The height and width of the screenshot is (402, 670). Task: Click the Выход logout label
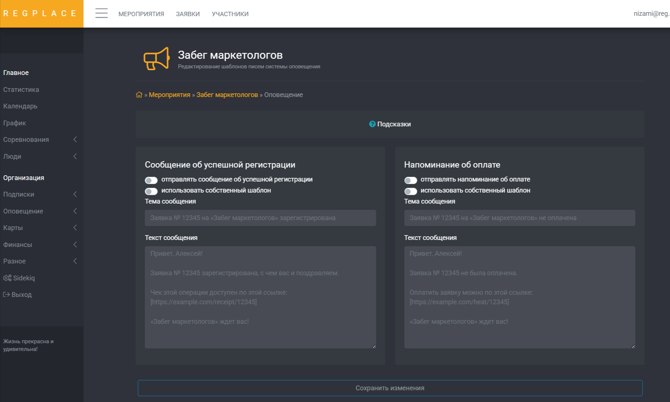pyautogui.click(x=21, y=294)
